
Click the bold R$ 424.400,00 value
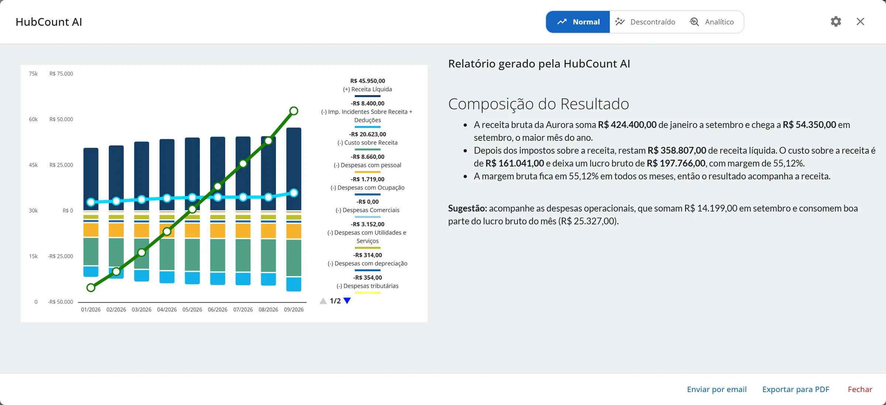click(x=627, y=125)
